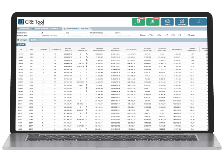Sort by Estoque Total column header
The height and width of the screenshot is (168, 224).
[68, 49]
